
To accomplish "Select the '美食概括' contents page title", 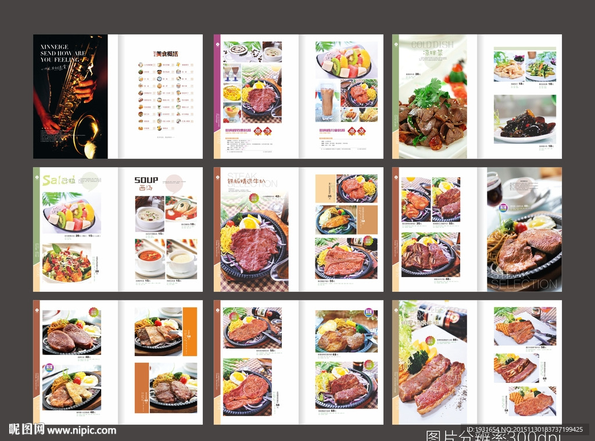I will pos(166,54).
